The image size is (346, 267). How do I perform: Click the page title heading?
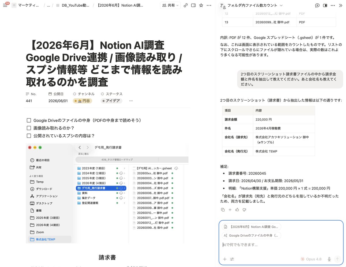click(x=104, y=64)
